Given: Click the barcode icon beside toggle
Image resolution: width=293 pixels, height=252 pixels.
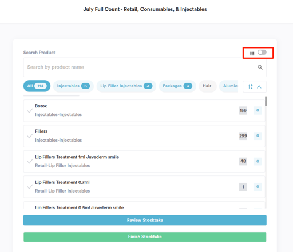Looking at the screenshot, I should (x=252, y=53).
